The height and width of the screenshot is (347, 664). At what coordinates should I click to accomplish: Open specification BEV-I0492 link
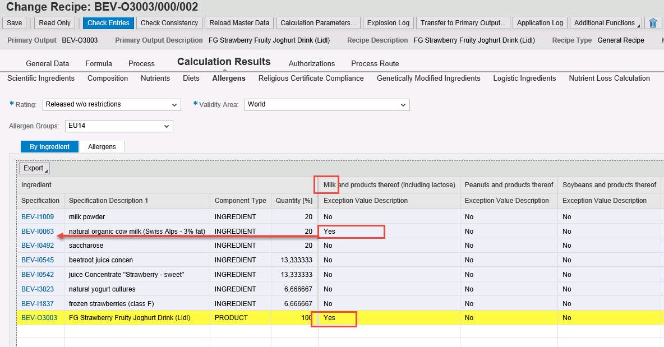pyautogui.click(x=38, y=246)
